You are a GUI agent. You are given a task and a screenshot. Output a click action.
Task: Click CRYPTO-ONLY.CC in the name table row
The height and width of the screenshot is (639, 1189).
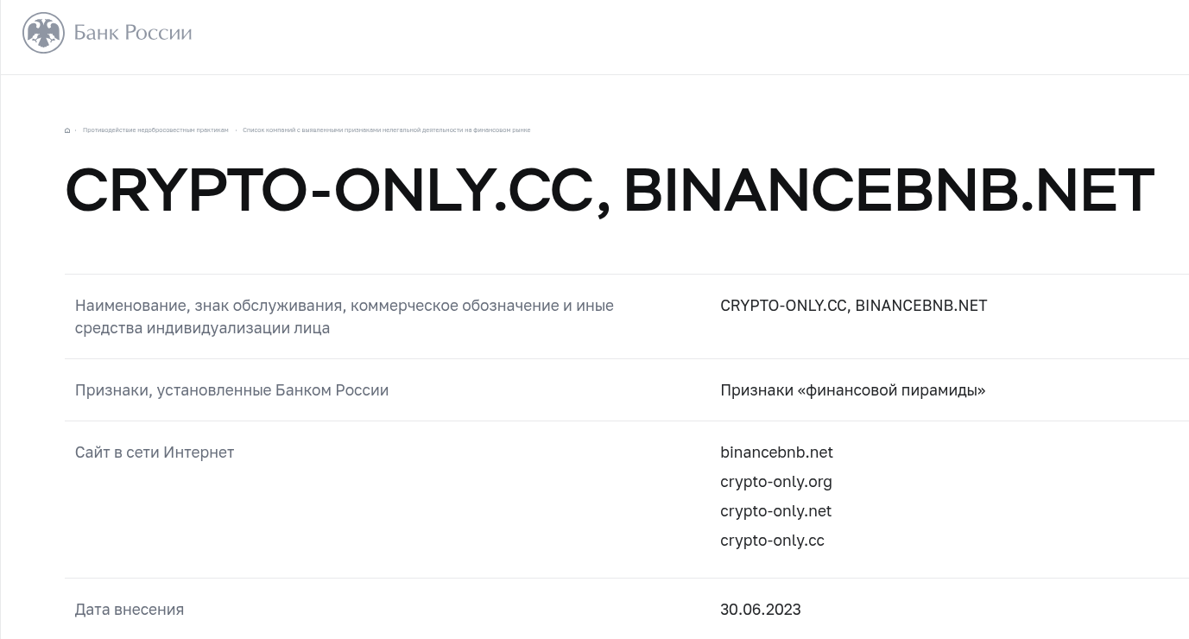pyautogui.click(x=783, y=306)
